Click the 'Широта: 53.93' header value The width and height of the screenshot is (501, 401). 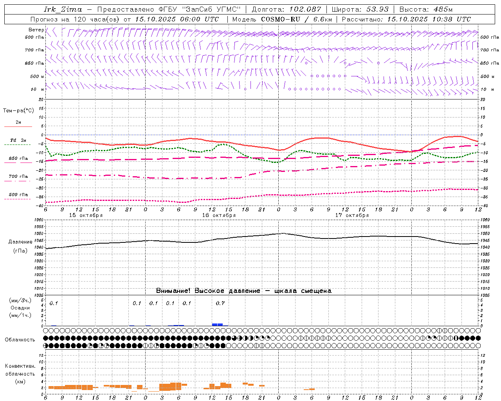coord(360,9)
